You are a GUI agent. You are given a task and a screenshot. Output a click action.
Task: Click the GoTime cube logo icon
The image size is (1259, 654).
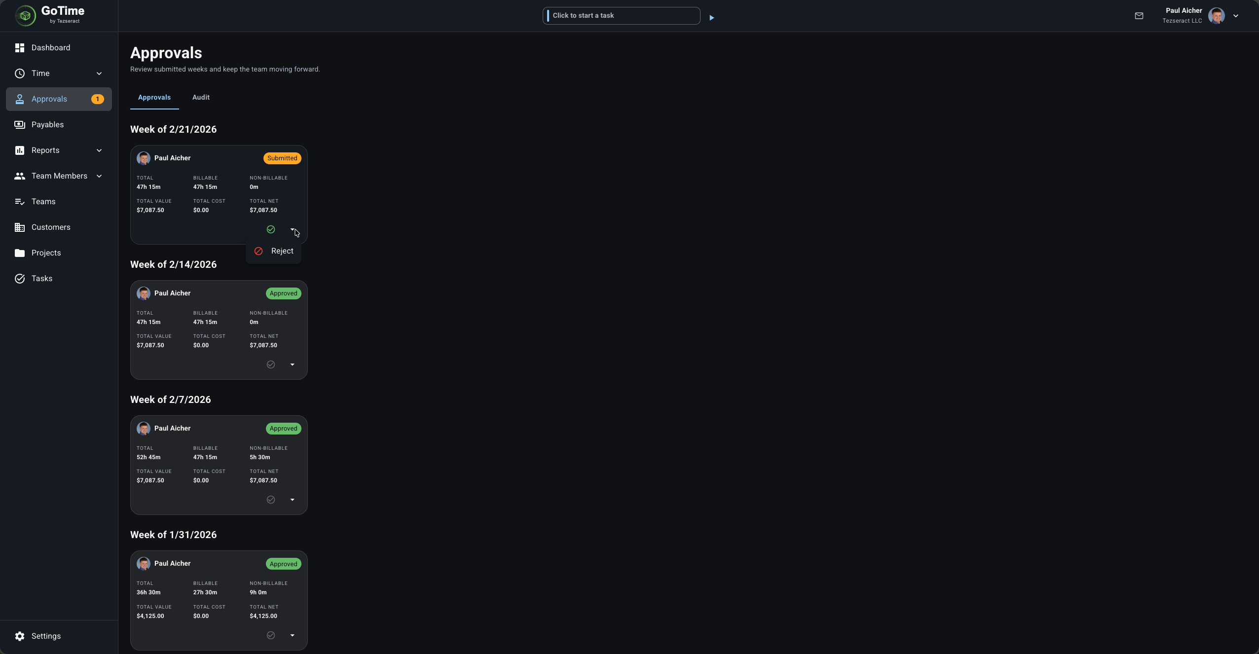[x=25, y=16]
